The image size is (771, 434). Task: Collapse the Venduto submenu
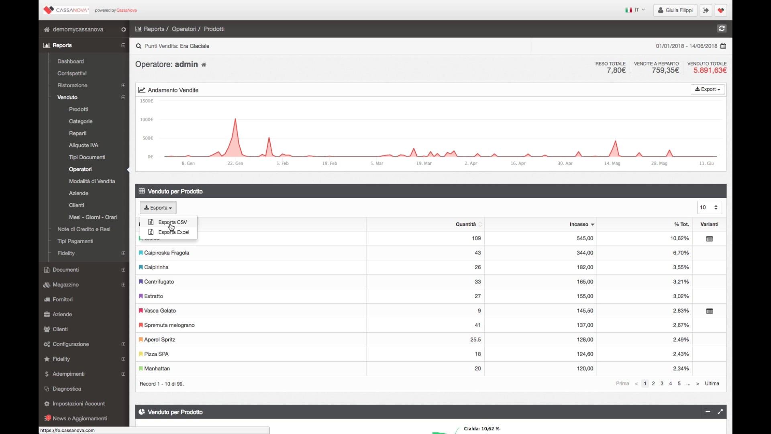click(x=123, y=98)
